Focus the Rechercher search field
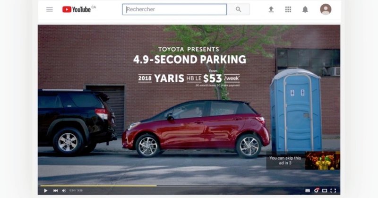This screenshot has height=198, width=378. pyautogui.click(x=174, y=9)
